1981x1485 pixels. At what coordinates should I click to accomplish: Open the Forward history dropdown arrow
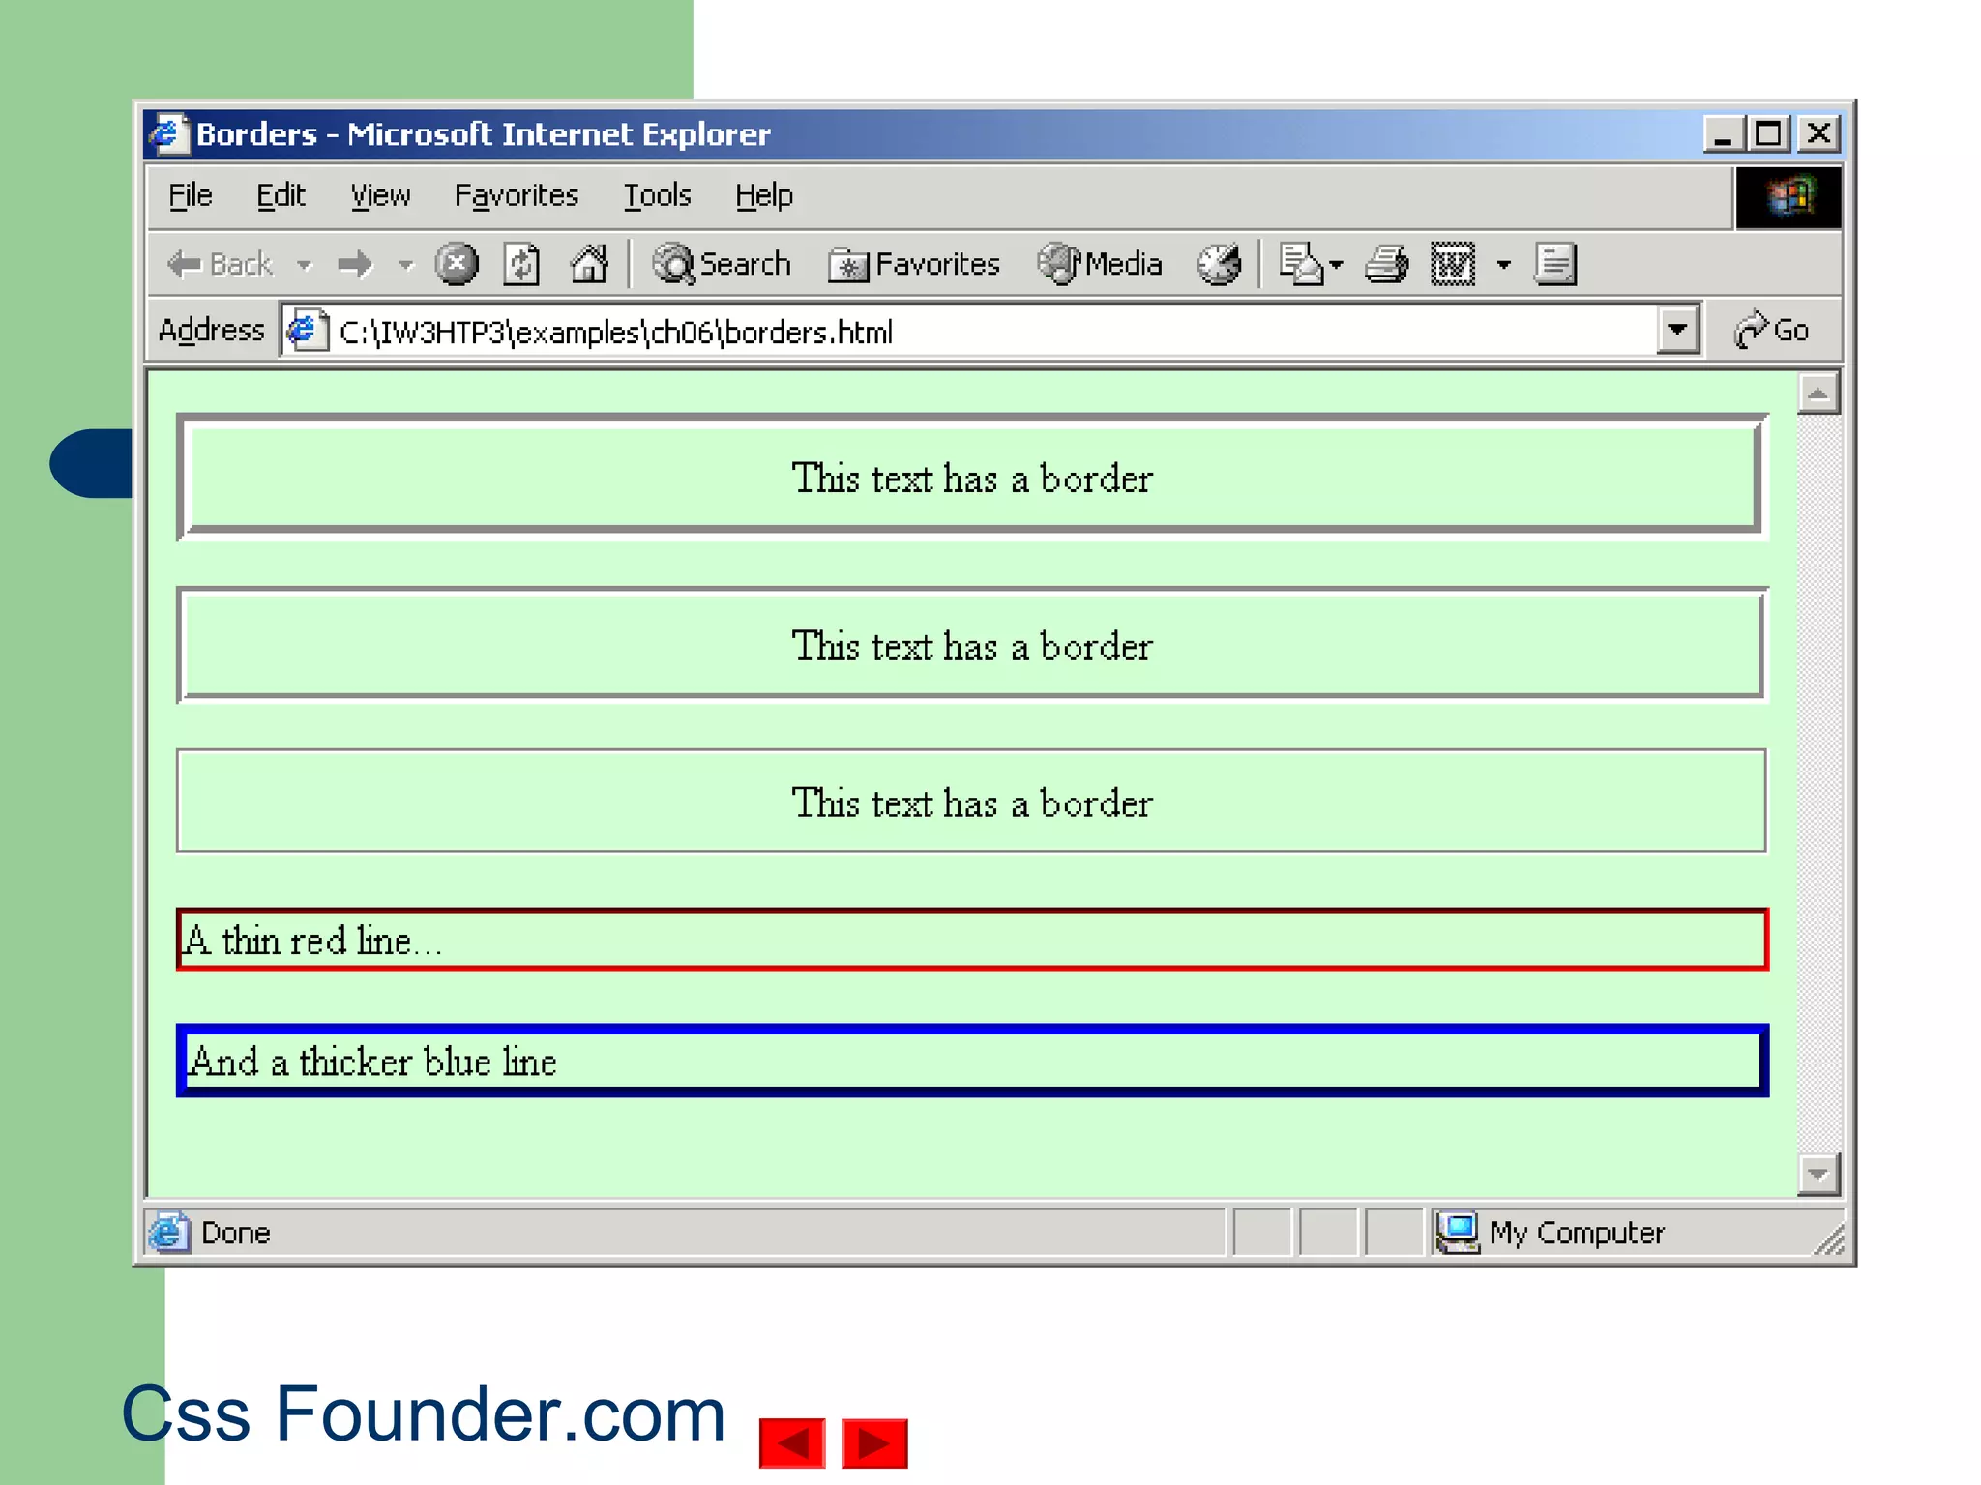406,264
